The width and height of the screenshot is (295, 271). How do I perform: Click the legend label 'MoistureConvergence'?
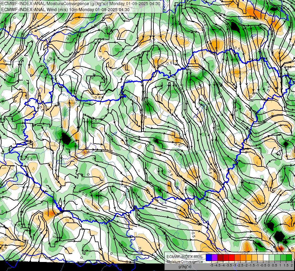coord(185,262)
